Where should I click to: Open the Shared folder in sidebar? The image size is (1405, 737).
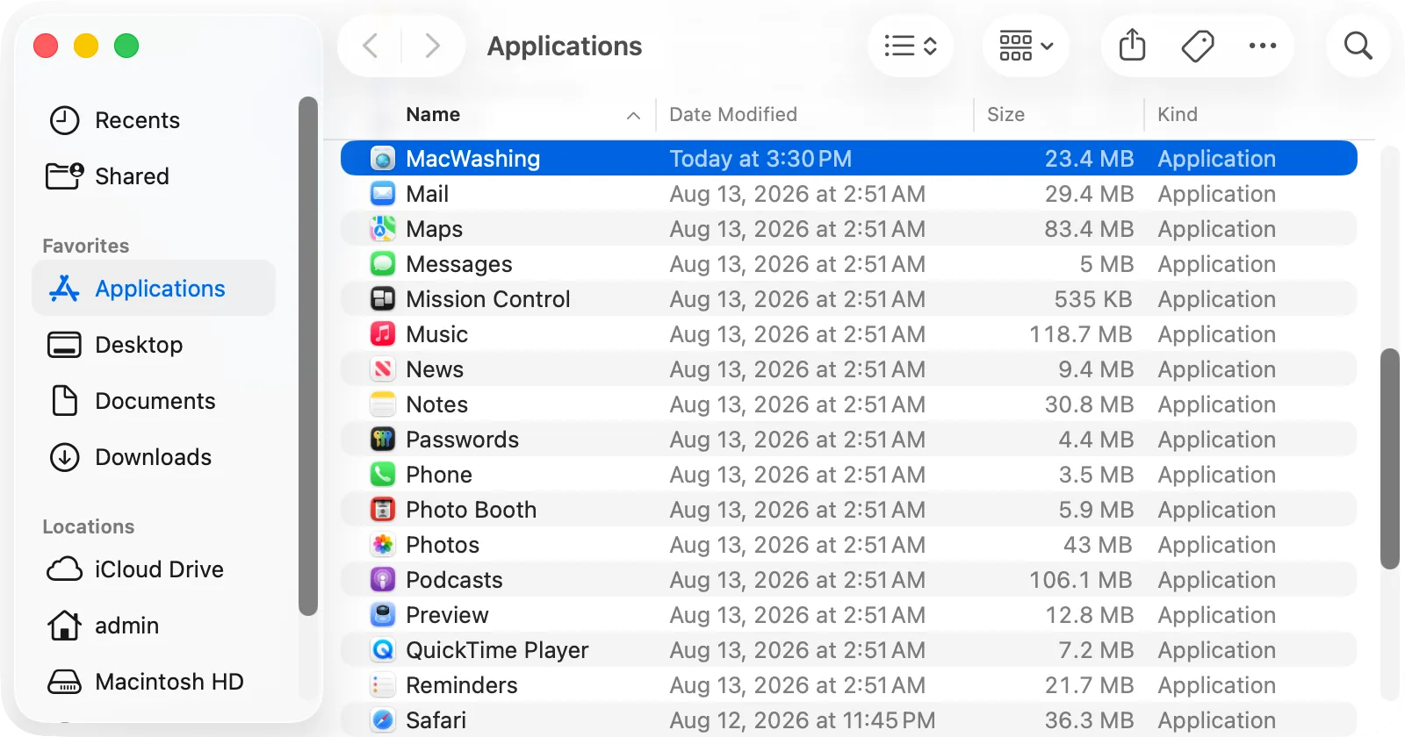[x=107, y=176]
